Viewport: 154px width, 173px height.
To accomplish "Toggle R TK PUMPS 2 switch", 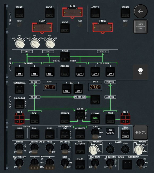I will [x=110, y=72].
